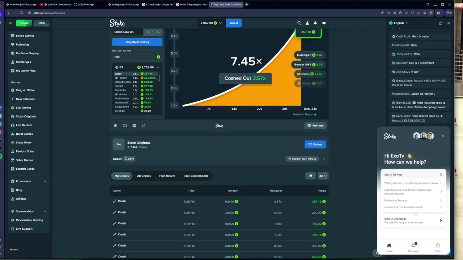
Task: Save the Crash game
Action: (x=129, y=159)
